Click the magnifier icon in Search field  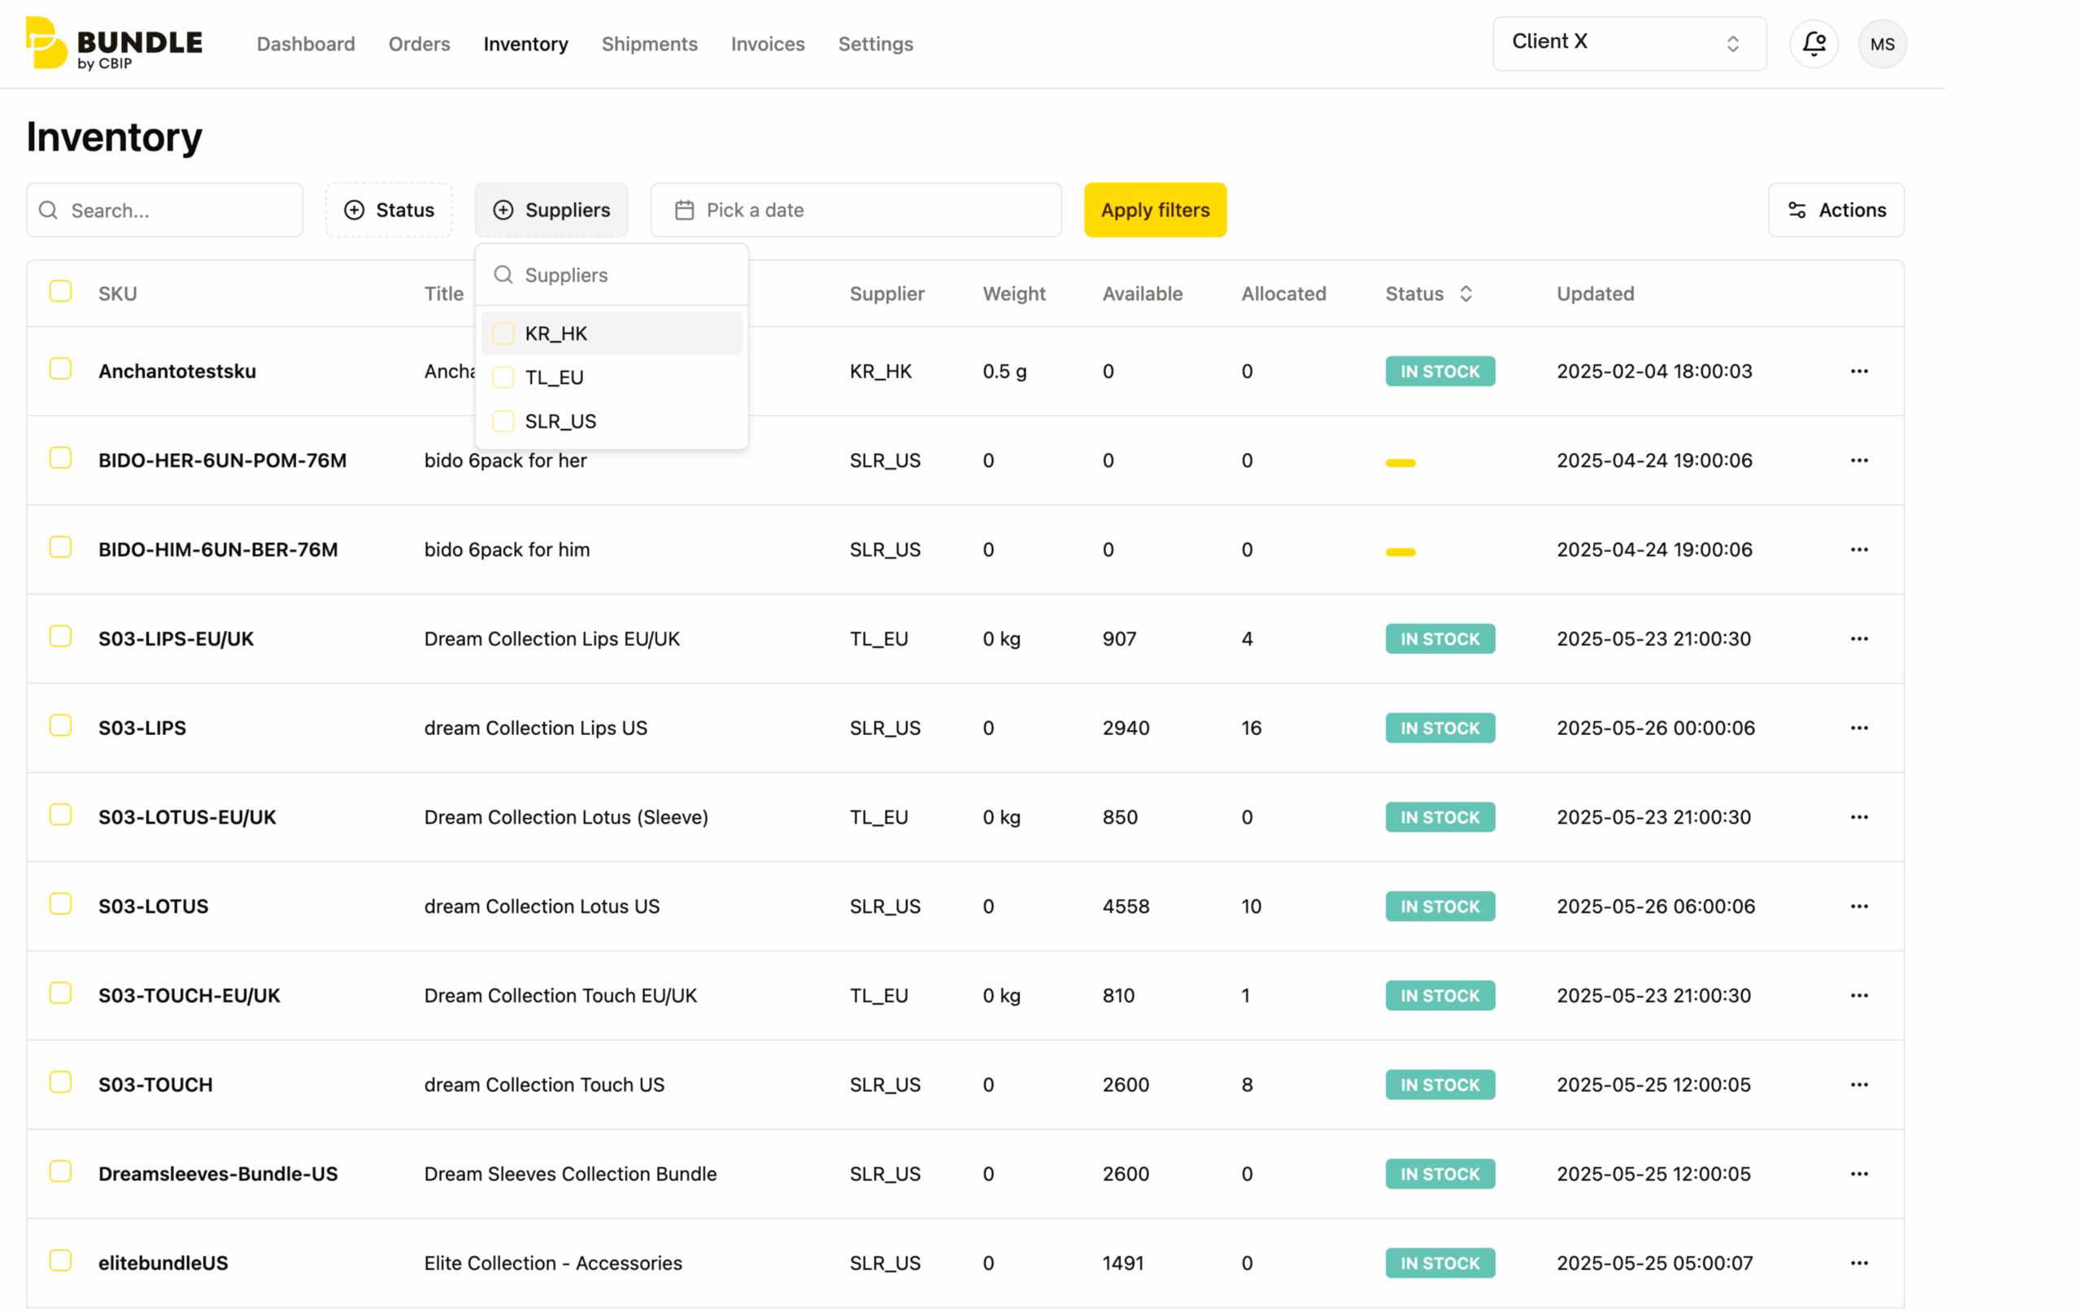point(49,210)
